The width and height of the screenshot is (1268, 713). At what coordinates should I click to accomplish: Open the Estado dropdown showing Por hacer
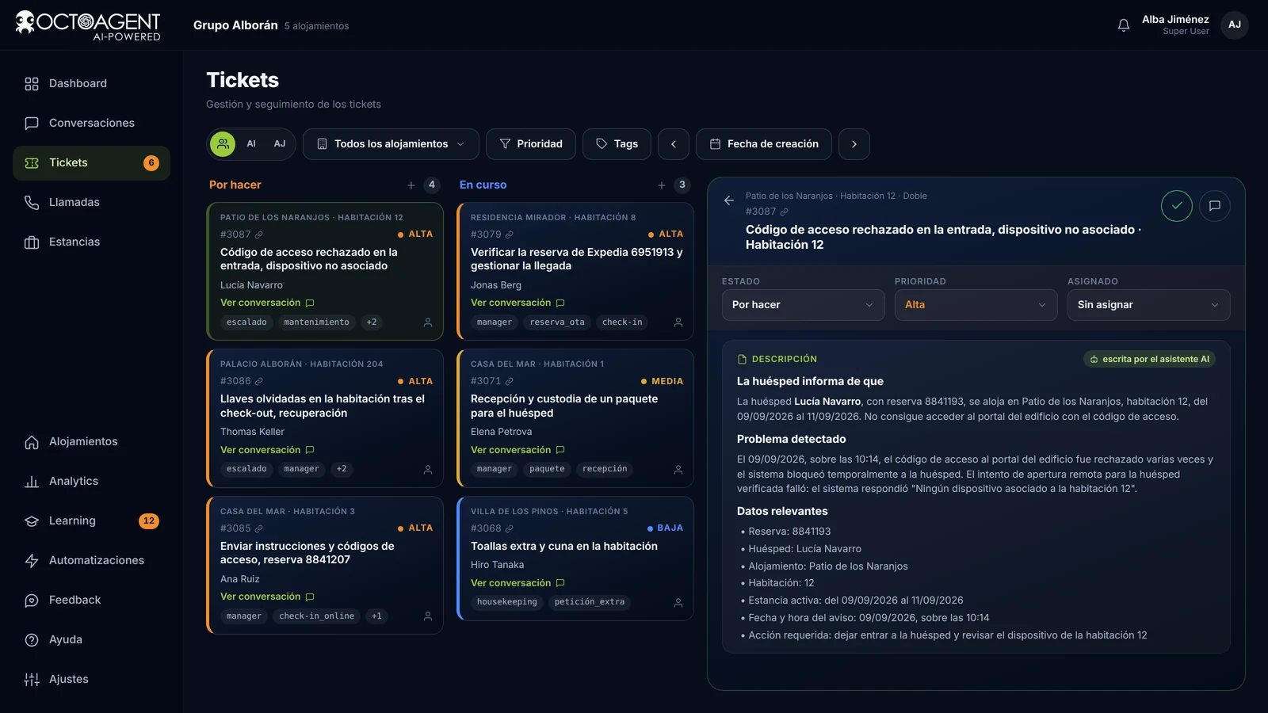pyautogui.click(x=803, y=305)
